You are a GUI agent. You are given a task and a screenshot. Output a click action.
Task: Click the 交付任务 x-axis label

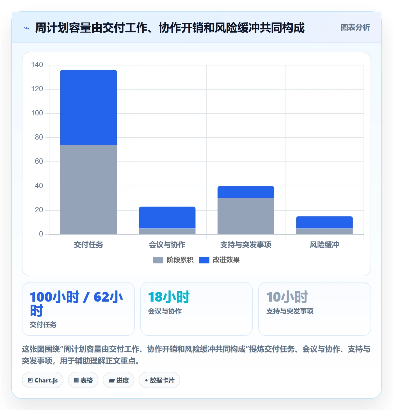(x=88, y=245)
